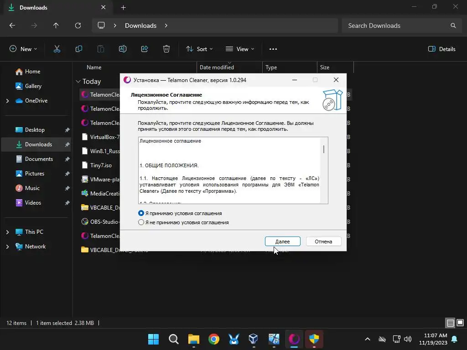
Task: Go back in File Explorer
Action: [x=12, y=26]
